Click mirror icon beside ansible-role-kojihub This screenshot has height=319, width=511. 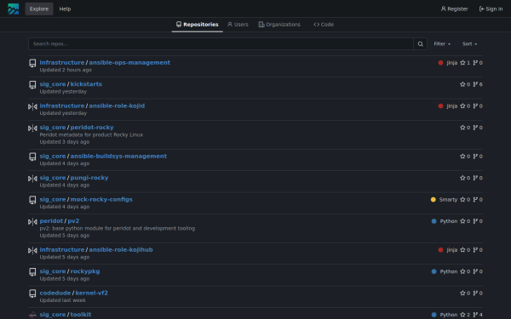pyautogui.click(x=32, y=250)
